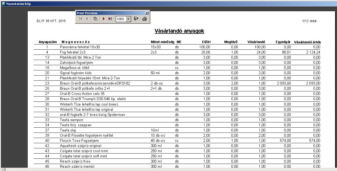Image resolution: width=337 pixels, height=171 pixels.
Task: Print the report with printer icon
Action: (145, 19)
